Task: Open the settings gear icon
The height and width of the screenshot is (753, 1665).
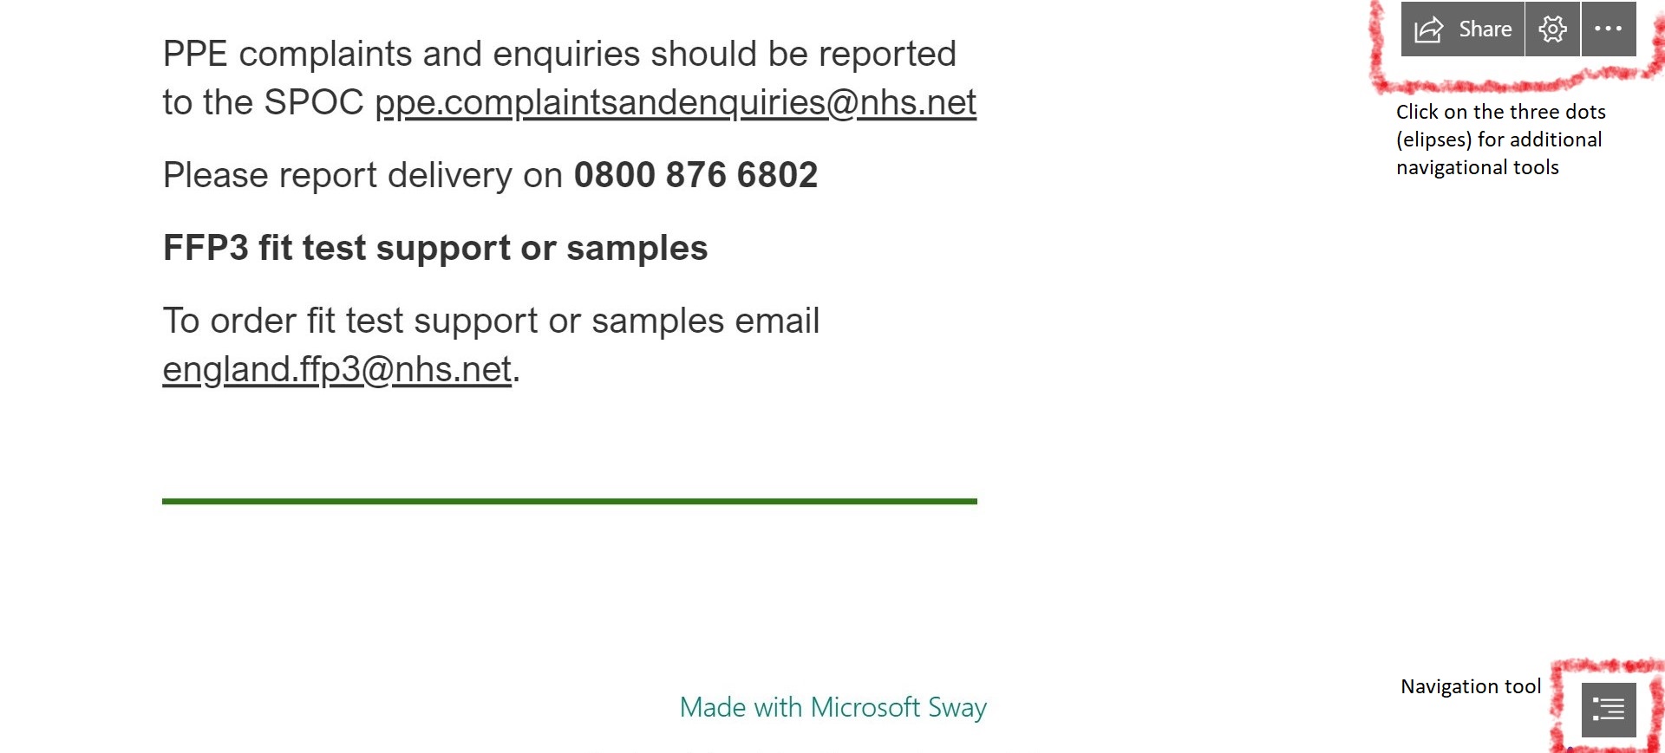Action: coord(1552,29)
